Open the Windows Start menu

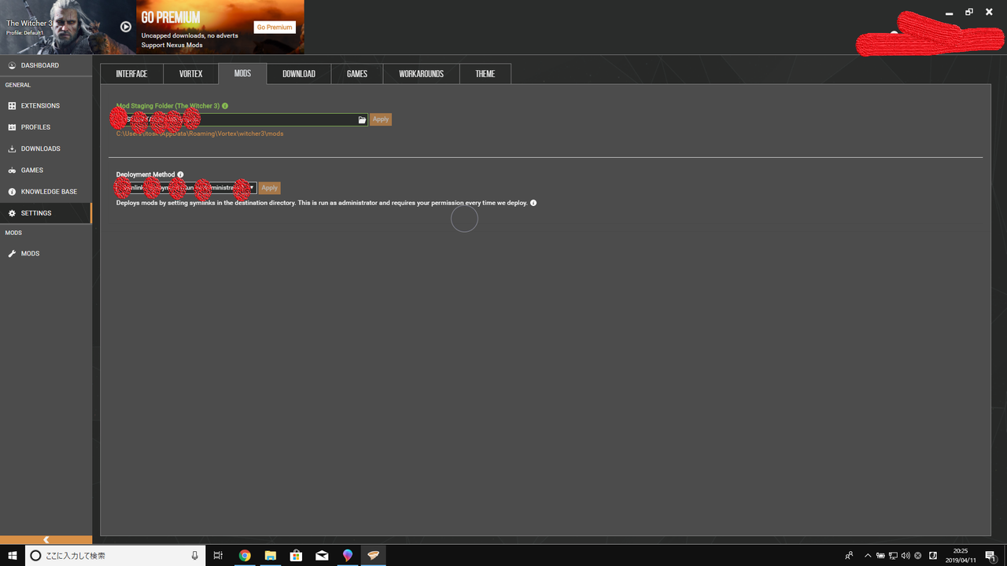13,556
